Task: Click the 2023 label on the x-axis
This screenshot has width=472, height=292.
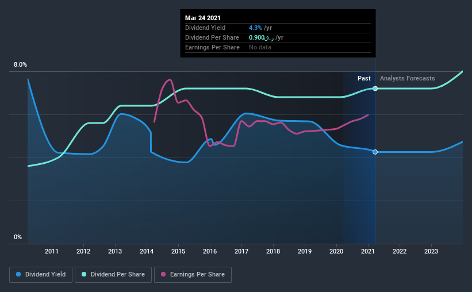Action: tap(431, 251)
